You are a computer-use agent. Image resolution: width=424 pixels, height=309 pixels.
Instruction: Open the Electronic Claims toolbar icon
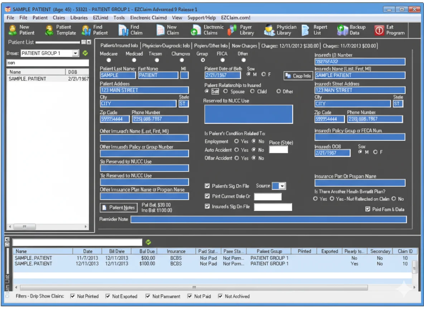pos(196,30)
